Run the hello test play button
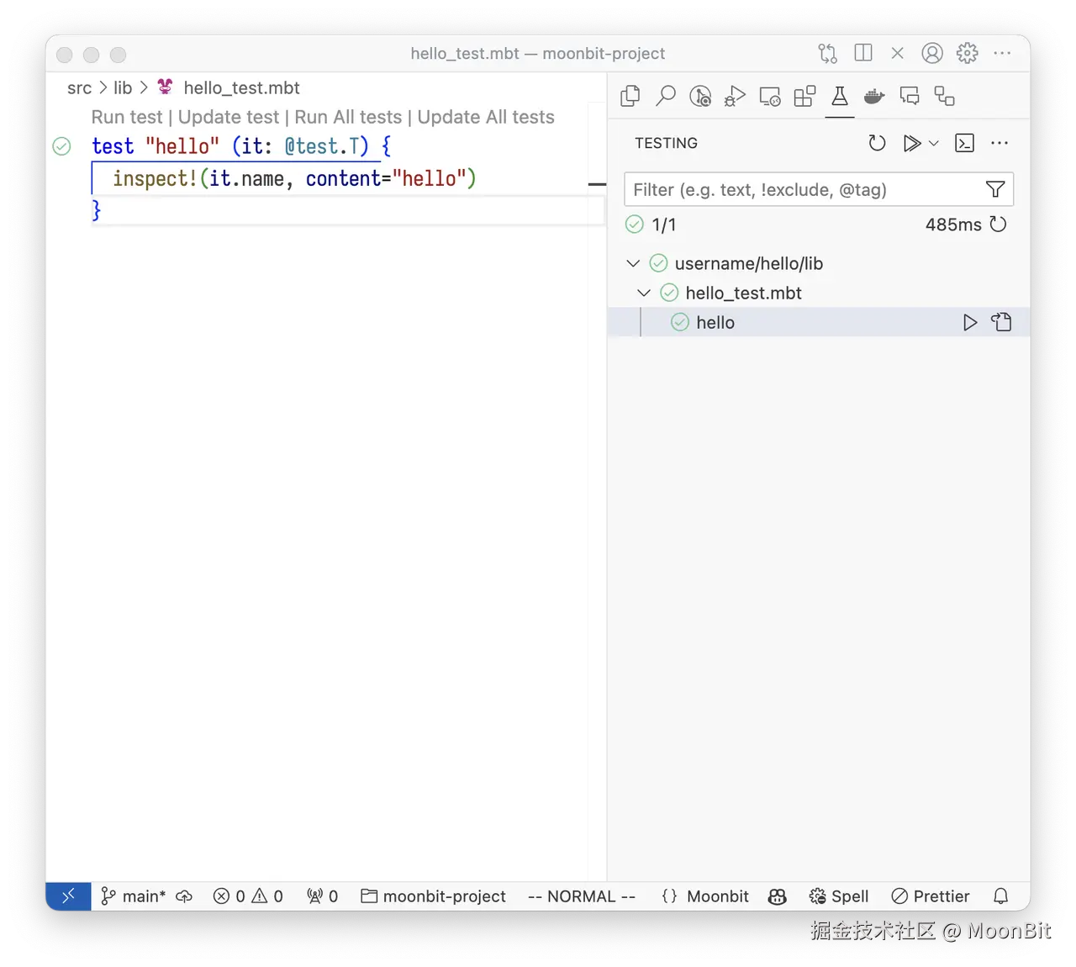1076x967 pixels. (x=970, y=322)
